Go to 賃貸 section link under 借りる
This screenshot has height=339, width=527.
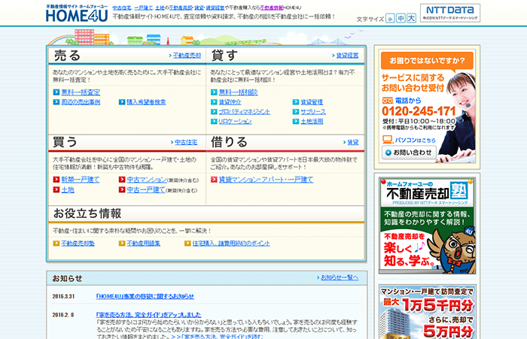(353, 142)
